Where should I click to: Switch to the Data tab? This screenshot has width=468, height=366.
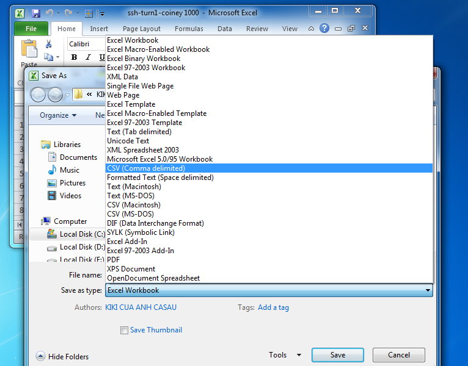[x=224, y=29]
